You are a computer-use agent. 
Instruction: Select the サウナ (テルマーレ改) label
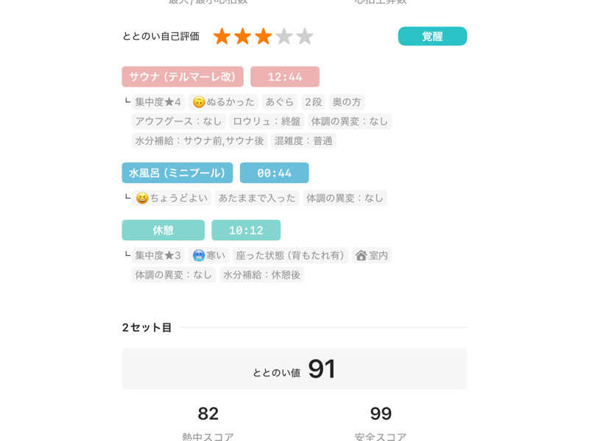pos(183,77)
